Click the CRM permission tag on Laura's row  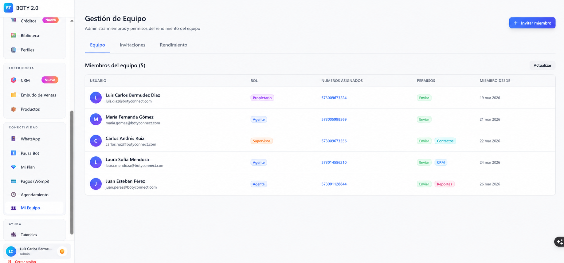(441, 162)
